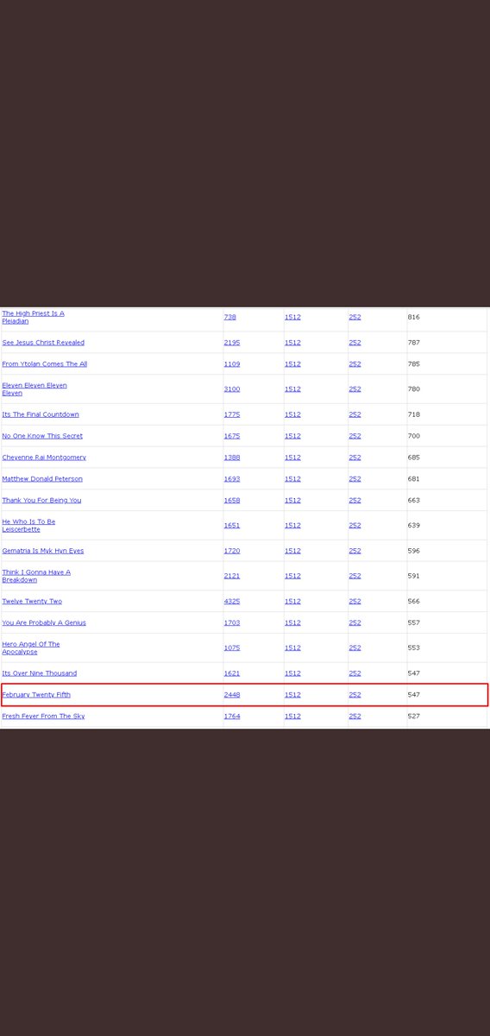The width and height of the screenshot is (490, 1036).
Task: Follow the 1621 value link
Action: (x=232, y=673)
